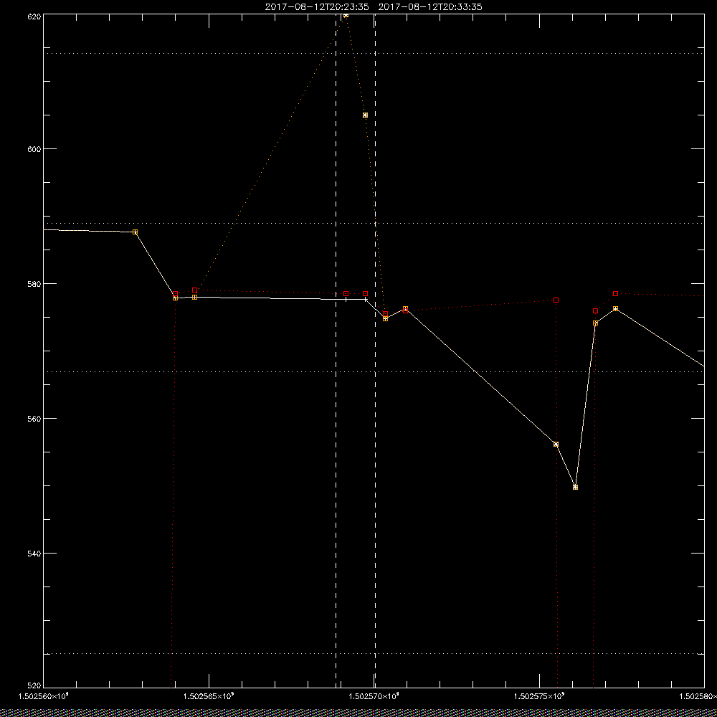Select the y-axis label 600

pyautogui.click(x=34, y=149)
